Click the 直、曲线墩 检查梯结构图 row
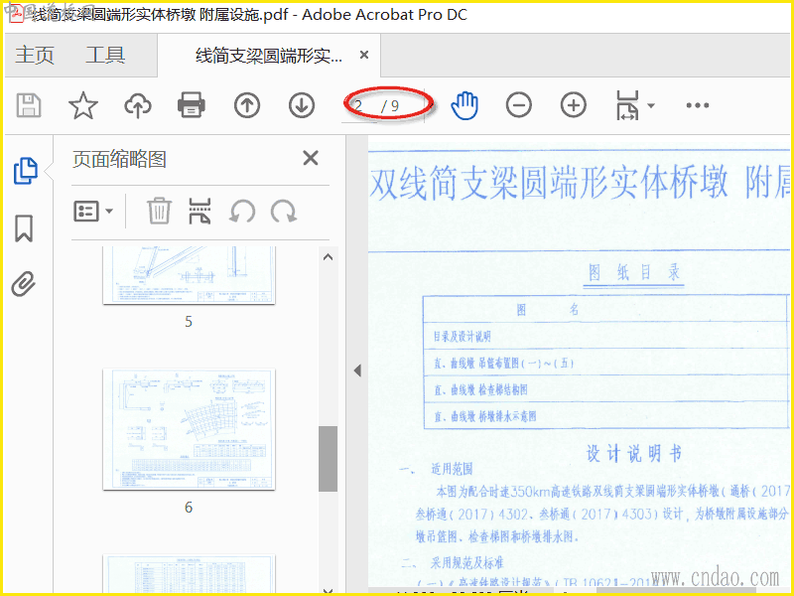Viewport: 794px width, 596px height. 605,389
